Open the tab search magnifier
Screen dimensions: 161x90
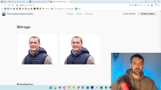pyautogui.click(x=146, y=1)
